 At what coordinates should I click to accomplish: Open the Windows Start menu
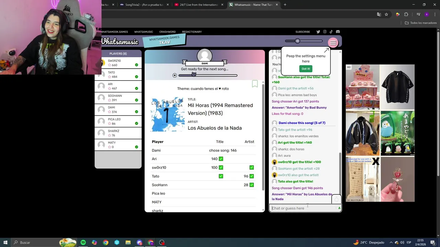coord(5,243)
